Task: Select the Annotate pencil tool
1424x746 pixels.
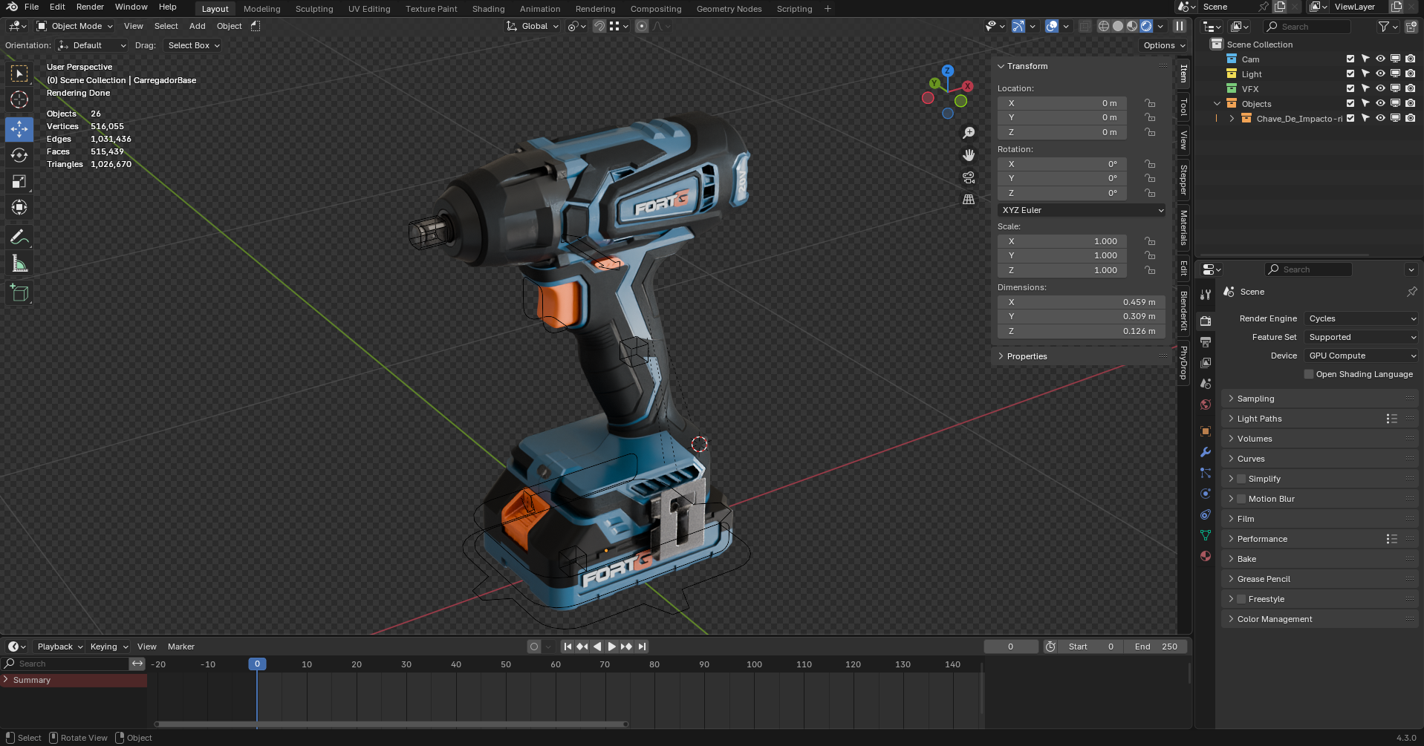Action: pos(19,238)
